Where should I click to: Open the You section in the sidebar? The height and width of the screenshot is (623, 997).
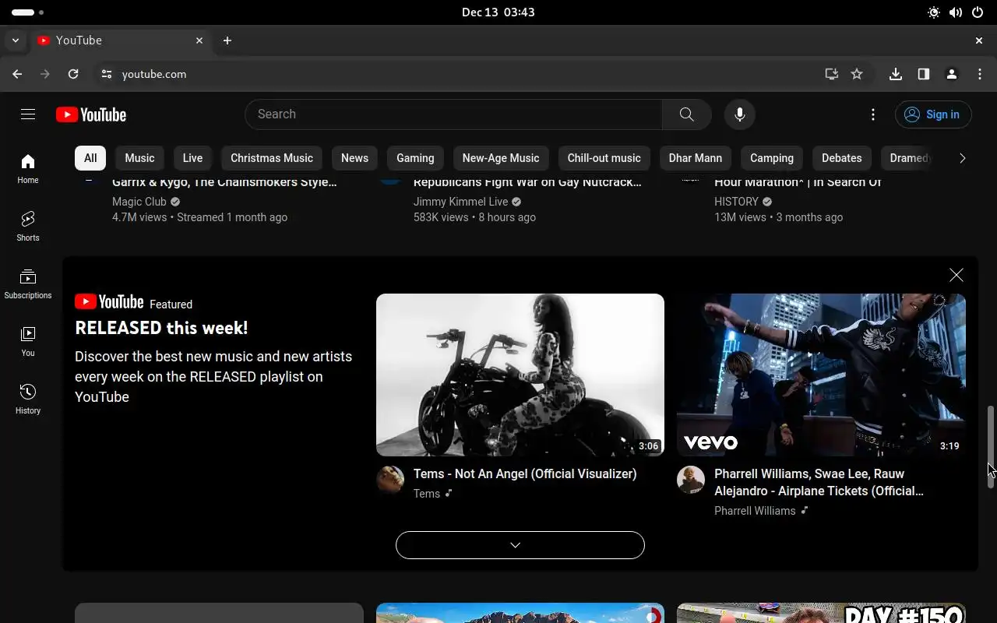(x=28, y=341)
